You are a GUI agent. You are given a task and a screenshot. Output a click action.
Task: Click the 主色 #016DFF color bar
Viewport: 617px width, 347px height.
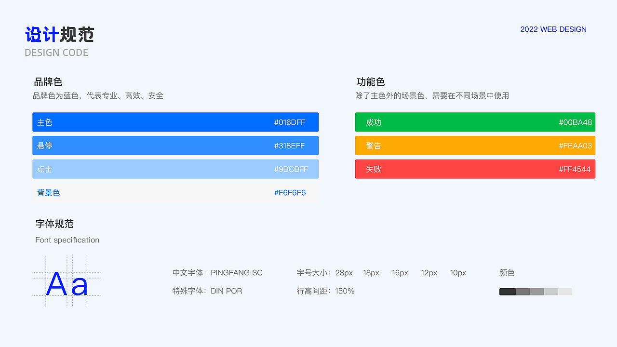pyautogui.click(x=175, y=122)
